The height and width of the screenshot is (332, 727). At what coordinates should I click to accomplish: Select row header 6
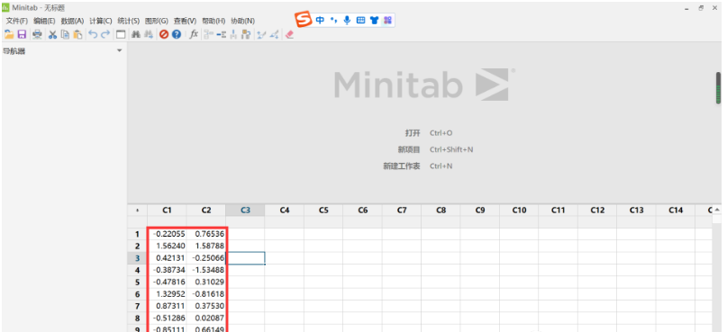137,294
